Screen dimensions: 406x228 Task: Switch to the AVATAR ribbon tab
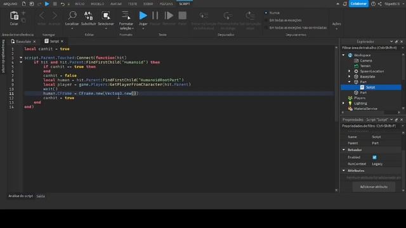pyautogui.click(x=115, y=4)
